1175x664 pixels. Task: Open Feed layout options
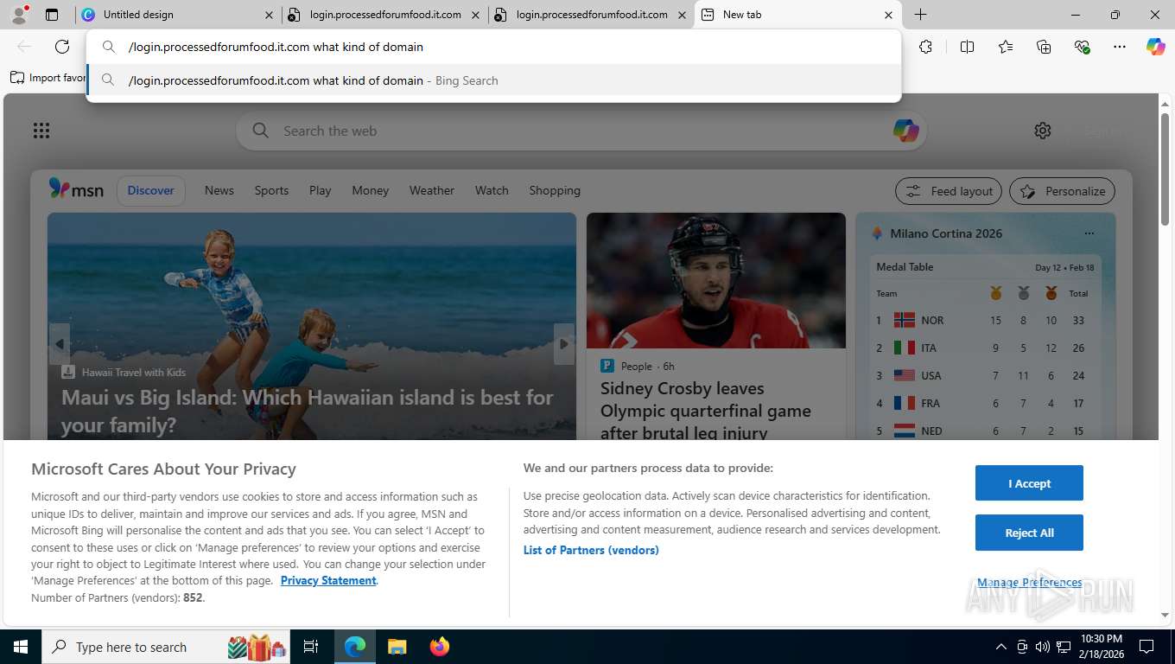click(949, 191)
